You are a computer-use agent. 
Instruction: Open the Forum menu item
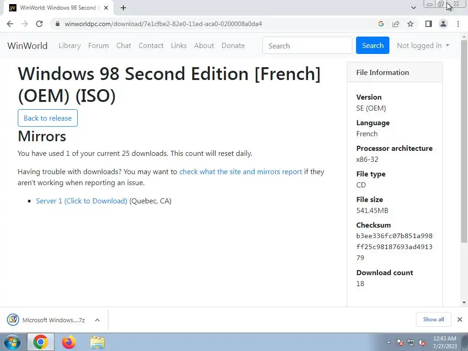pyautogui.click(x=99, y=46)
